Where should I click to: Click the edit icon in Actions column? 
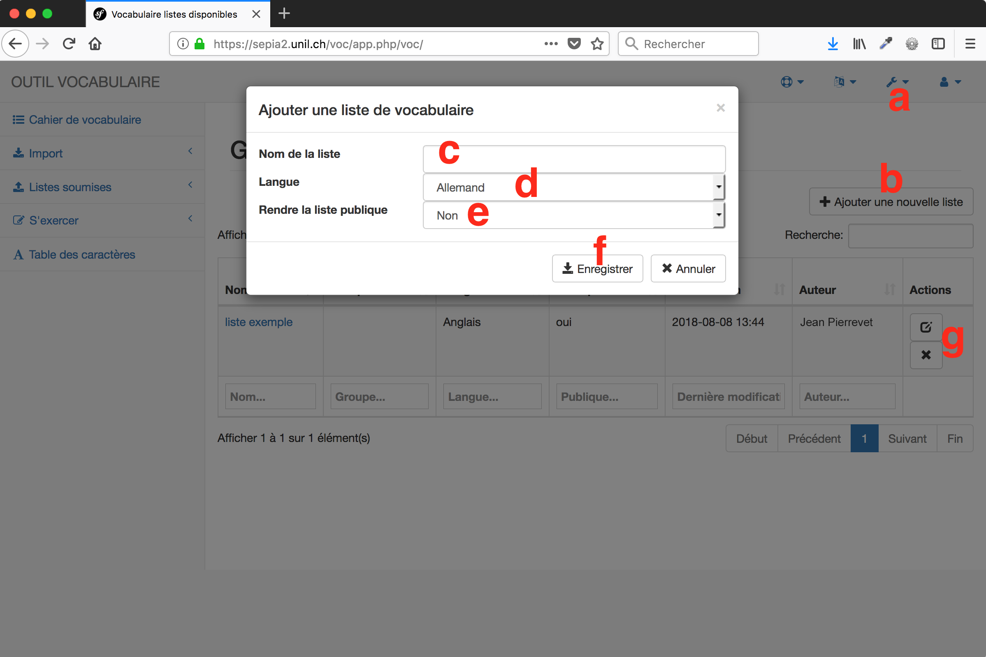pyautogui.click(x=926, y=327)
